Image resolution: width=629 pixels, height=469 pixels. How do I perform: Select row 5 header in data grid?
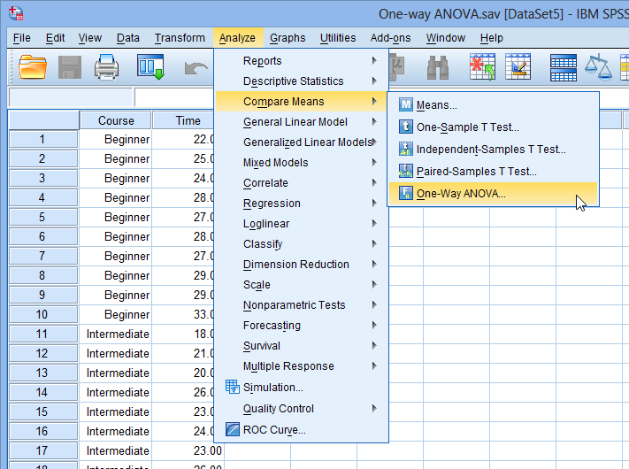[42, 217]
